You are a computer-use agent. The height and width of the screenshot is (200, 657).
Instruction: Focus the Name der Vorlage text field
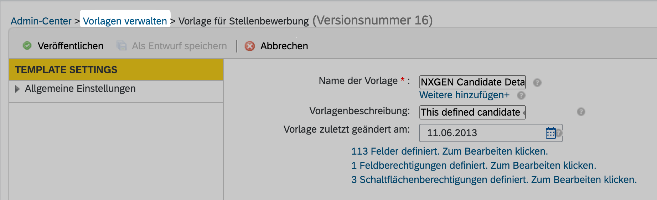[472, 82]
